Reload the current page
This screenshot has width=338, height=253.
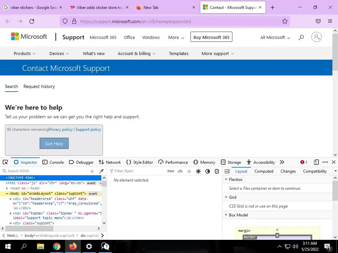[32, 21]
